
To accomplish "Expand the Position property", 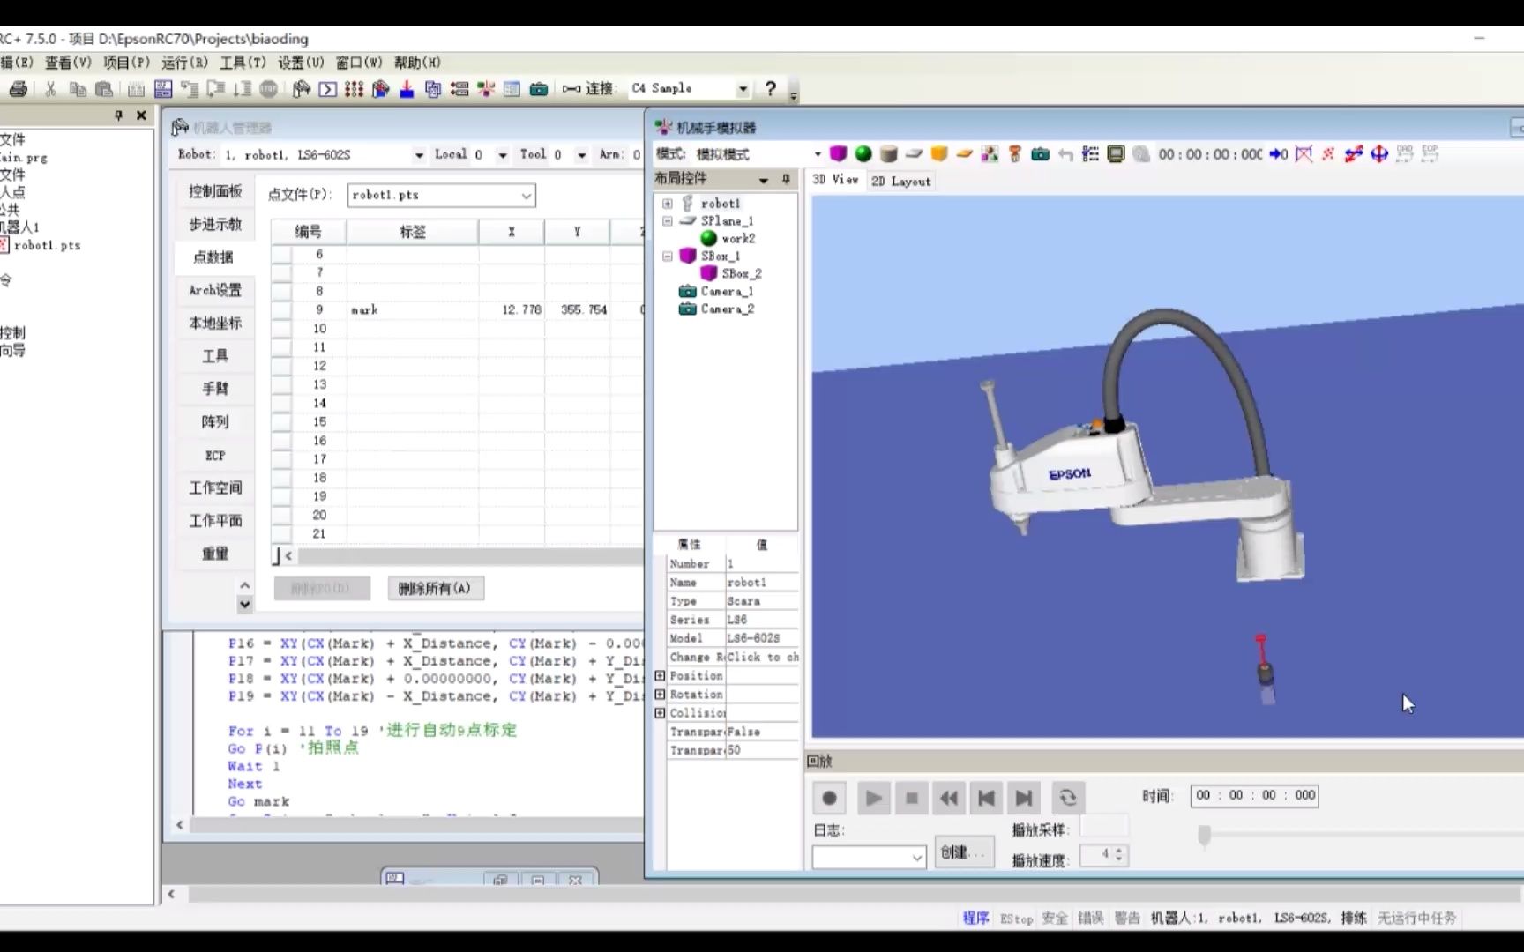I will [660, 676].
